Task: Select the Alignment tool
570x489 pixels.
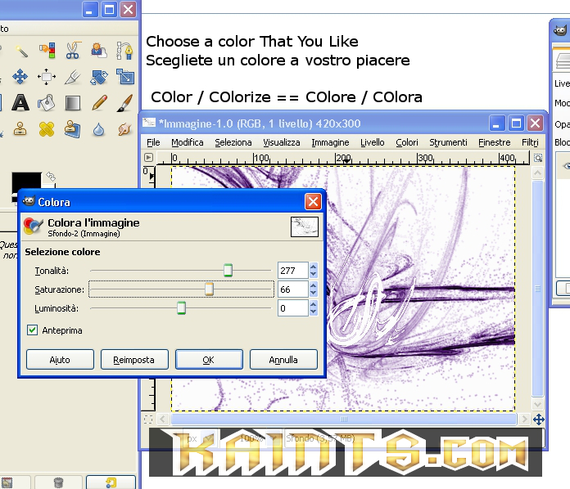Action: click(47, 77)
